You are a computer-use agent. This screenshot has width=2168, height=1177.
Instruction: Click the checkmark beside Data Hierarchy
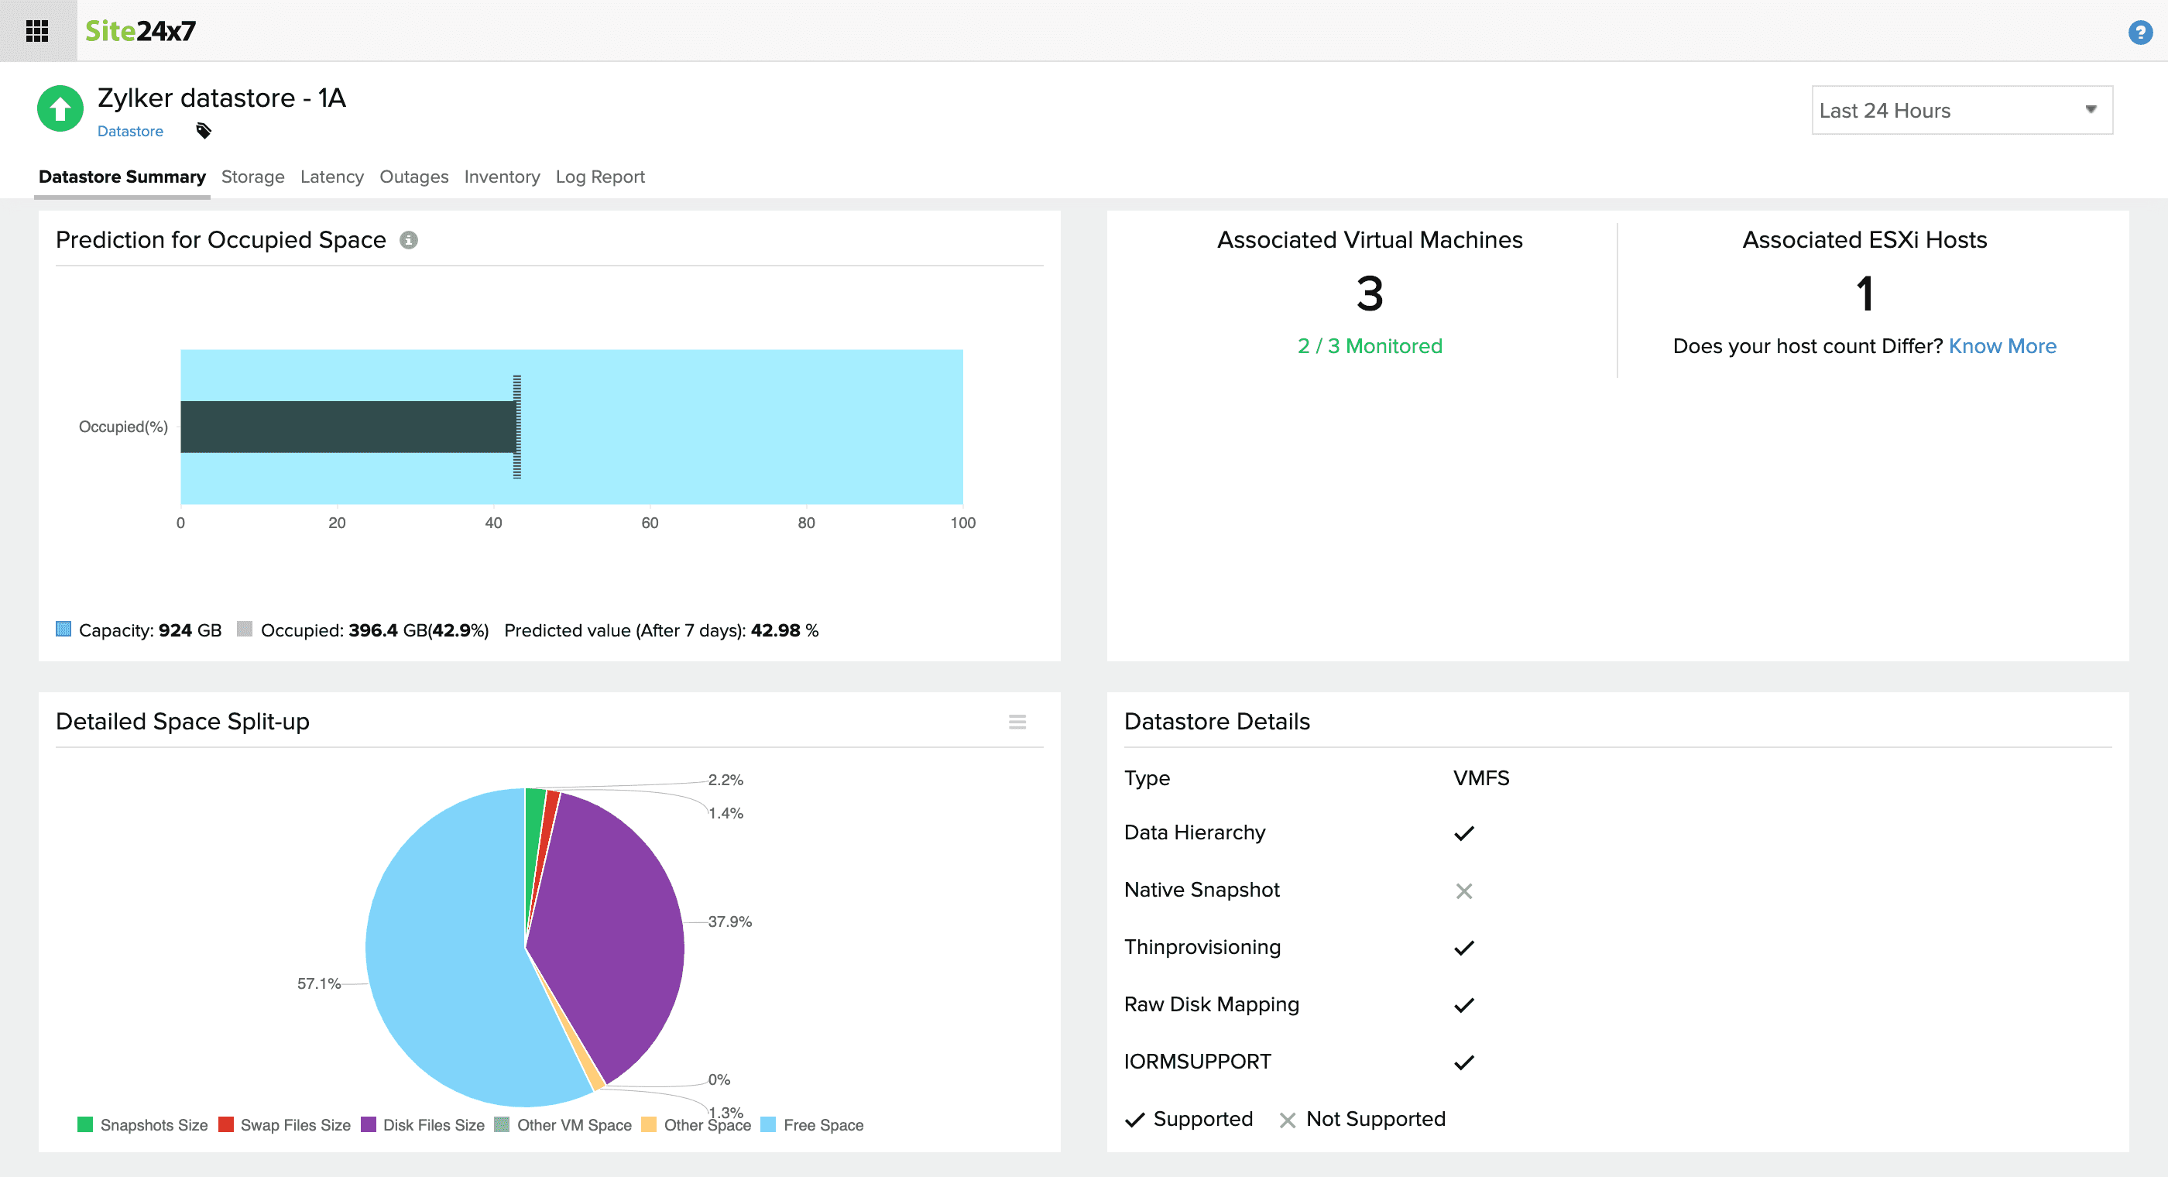(1464, 832)
